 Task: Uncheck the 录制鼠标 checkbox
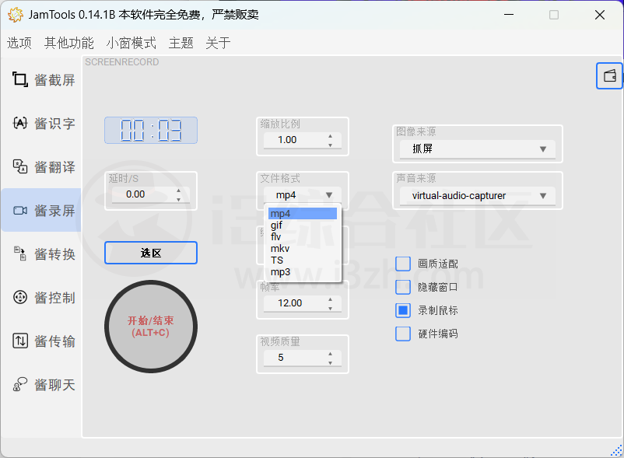pos(403,310)
